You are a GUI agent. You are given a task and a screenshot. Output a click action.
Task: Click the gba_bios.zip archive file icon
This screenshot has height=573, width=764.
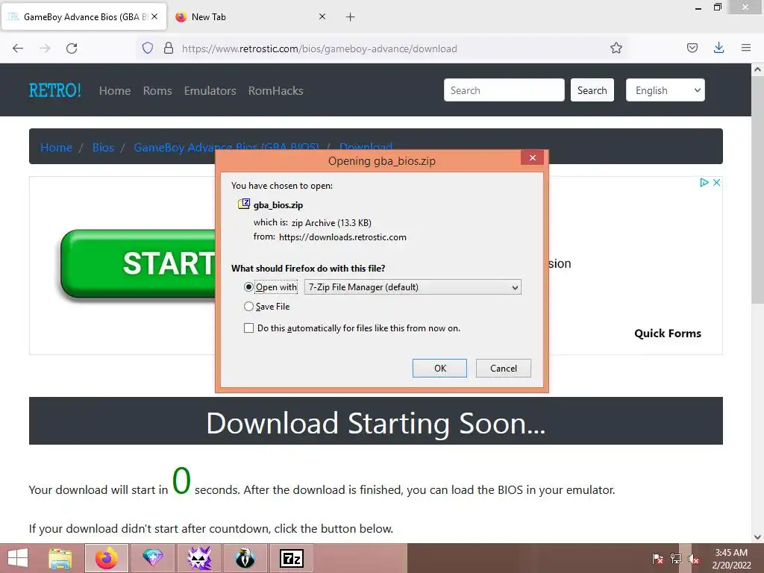coord(244,204)
